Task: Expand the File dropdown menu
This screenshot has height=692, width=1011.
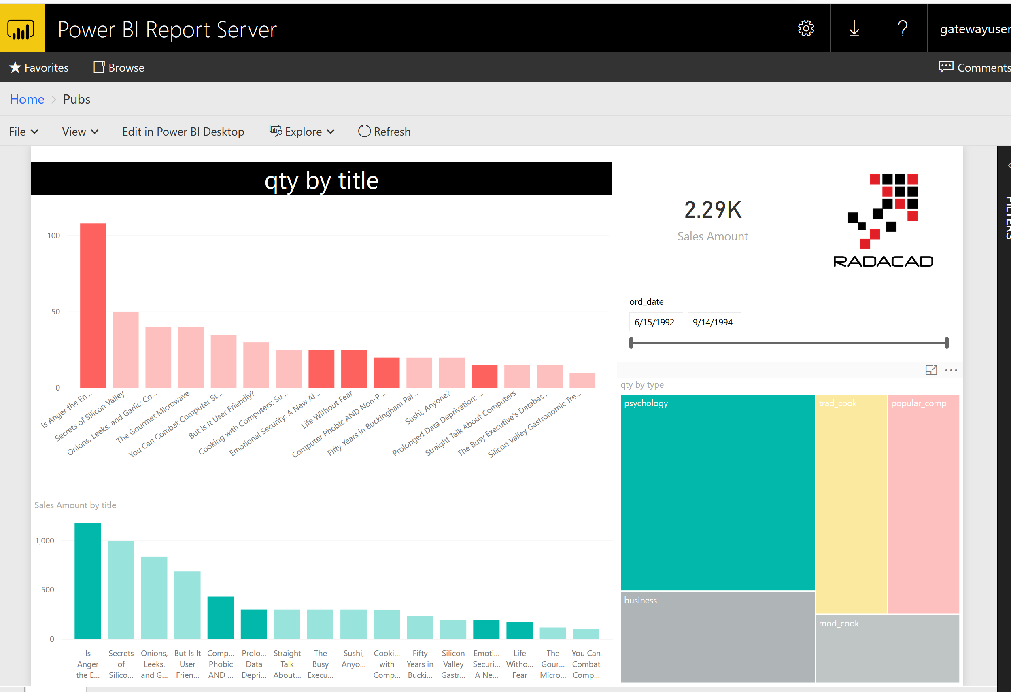Action: click(x=23, y=132)
